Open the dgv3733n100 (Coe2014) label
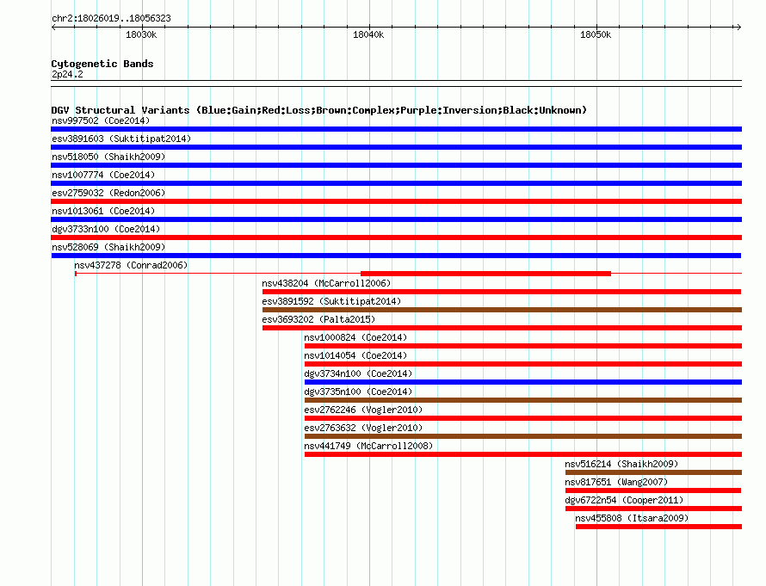This screenshot has height=586, width=766. click(x=106, y=229)
